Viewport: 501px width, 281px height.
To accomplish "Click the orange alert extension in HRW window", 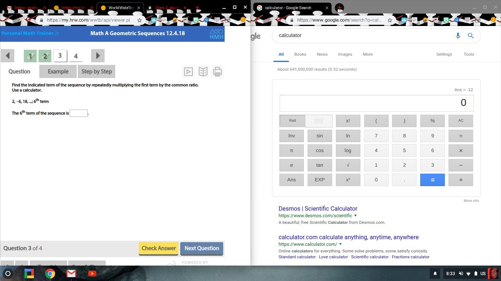I will tap(242, 20).
